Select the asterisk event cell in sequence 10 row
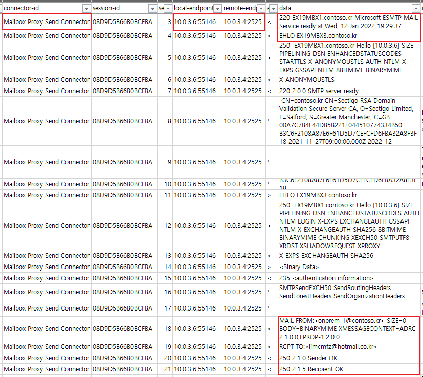The width and height of the screenshot is (423, 377). (272, 184)
